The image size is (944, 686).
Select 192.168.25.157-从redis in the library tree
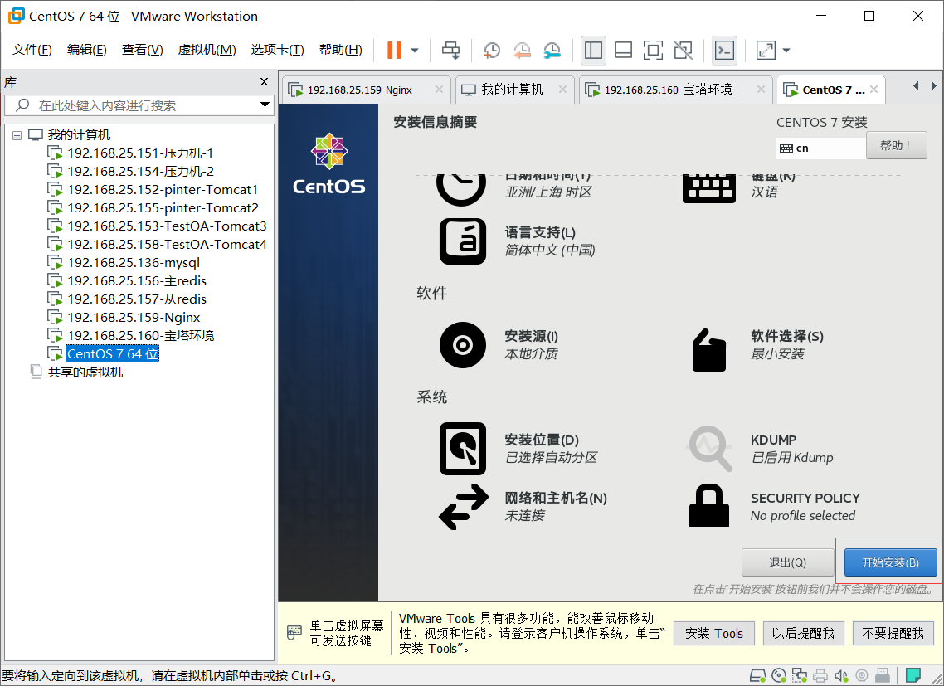137,299
